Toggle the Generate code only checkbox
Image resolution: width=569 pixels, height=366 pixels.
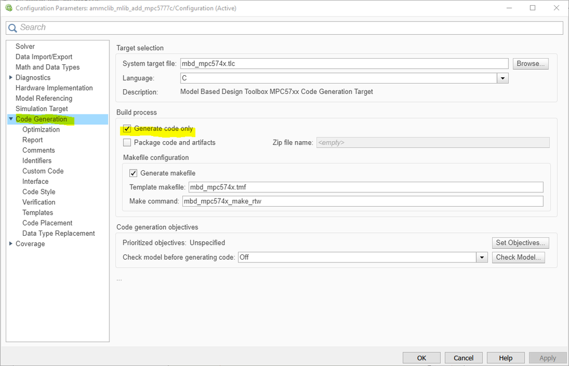coord(127,129)
